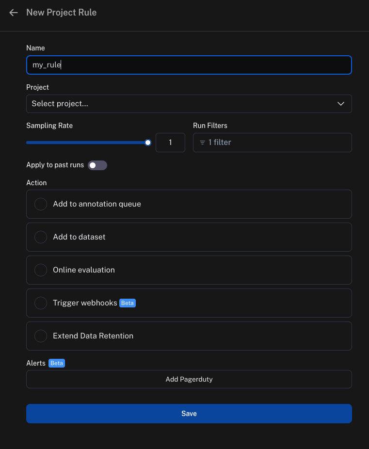Screen dimensions: 369x449
Task: Save the new project rule
Action: tap(189, 414)
